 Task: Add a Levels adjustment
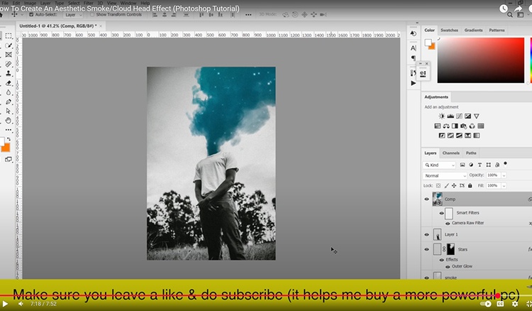click(450, 116)
